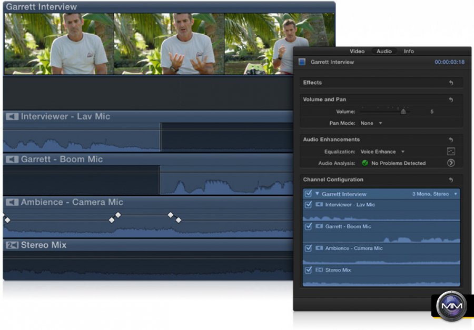
Task: Select the third, upper keyframe on the Ambience track
Action: point(118,215)
